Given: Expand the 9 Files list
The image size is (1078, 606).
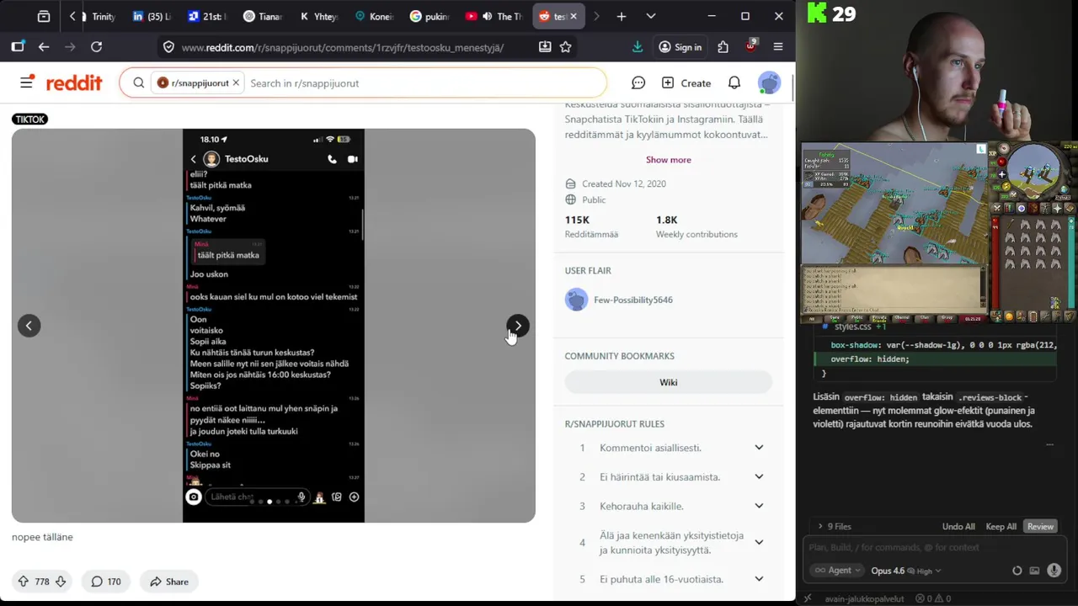Looking at the screenshot, I should coord(835,527).
